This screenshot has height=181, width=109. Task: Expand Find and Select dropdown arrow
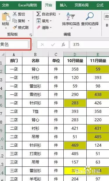point(90,28)
